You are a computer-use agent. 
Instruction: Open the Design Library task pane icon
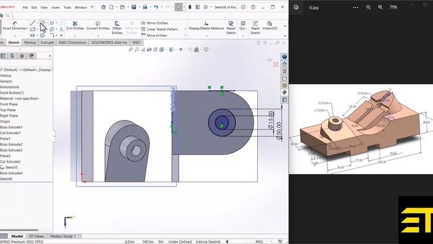pyautogui.click(x=284, y=70)
